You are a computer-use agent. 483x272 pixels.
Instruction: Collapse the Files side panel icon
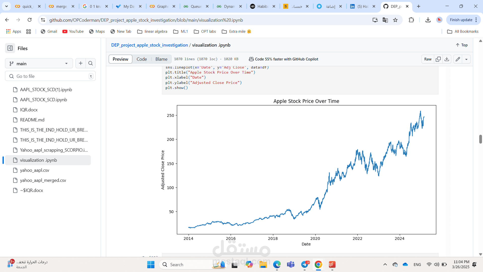(x=10, y=48)
